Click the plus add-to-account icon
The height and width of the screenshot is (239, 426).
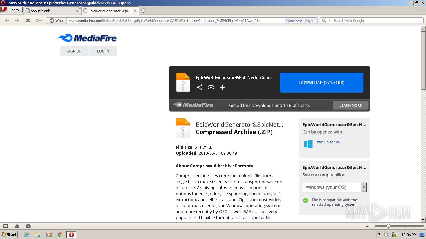tap(222, 87)
